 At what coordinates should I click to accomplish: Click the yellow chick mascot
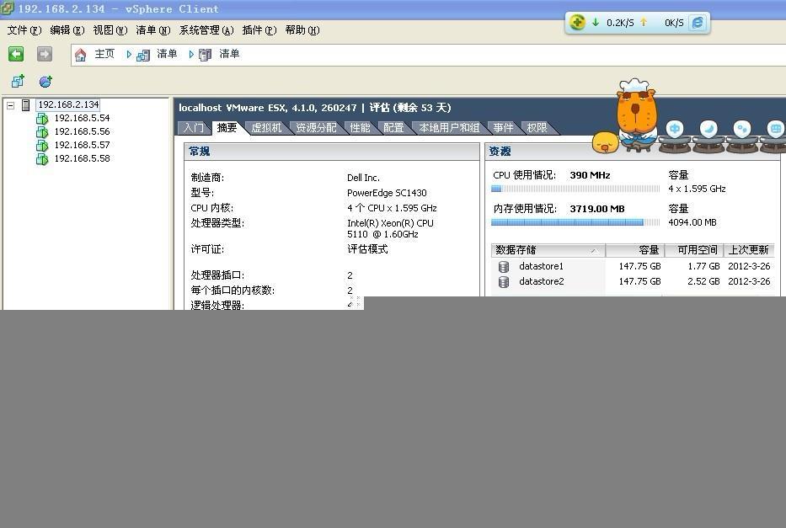[605, 143]
